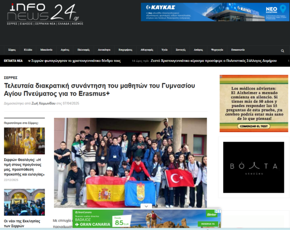Screen dimensions: 290x230
Task: Click the BOTA logo advertisement
Action: pyautogui.click(x=253, y=167)
